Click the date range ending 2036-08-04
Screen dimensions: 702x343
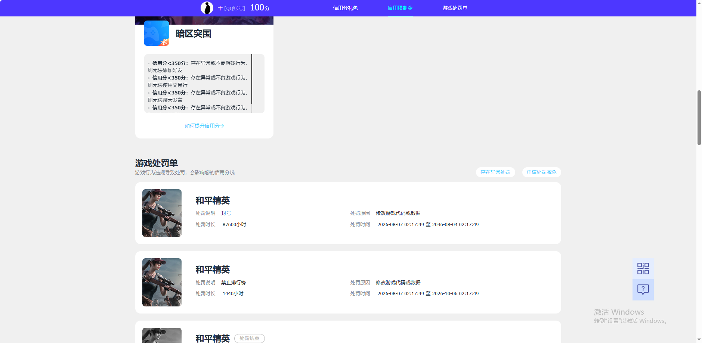pos(428,224)
